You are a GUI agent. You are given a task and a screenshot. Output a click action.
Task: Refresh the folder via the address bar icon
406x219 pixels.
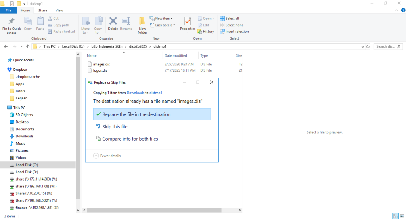[x=369, y=46]
